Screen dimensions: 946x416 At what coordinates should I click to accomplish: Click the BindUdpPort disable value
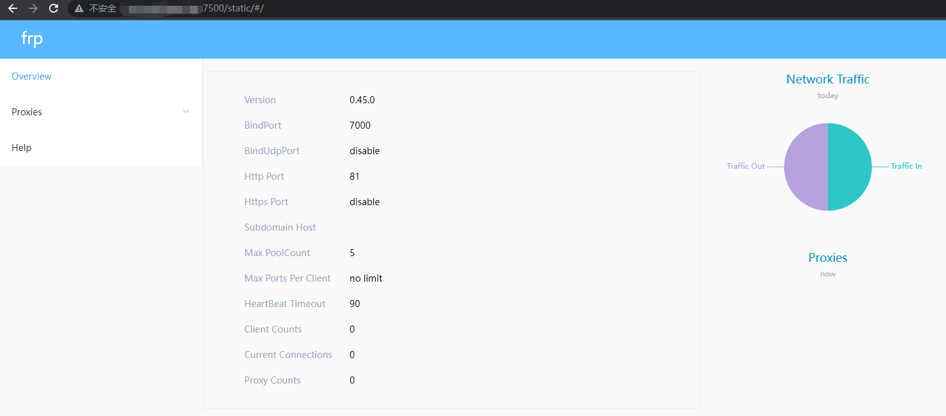pyautogui.click(x=365, y=151)
